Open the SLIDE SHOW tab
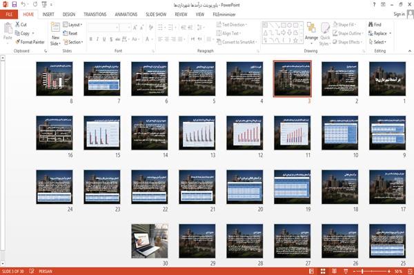The image size is (414, 275). (x=156, y=14)
